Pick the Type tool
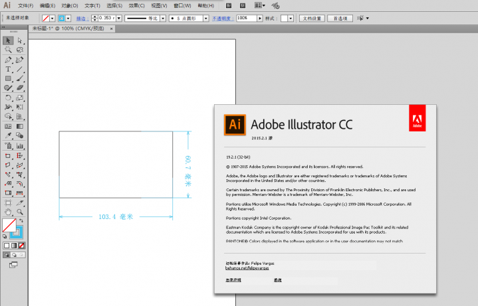Image resolution: width=478 pixels, height=306 pixels. click(x=8, y=69)
